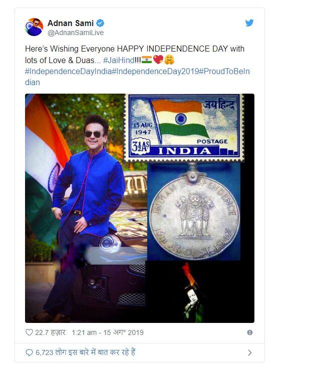The height and width of the screenshot is (373, 312).
Task: Click the 22.7 हज़ार likes count
Action: coord(50,332)
